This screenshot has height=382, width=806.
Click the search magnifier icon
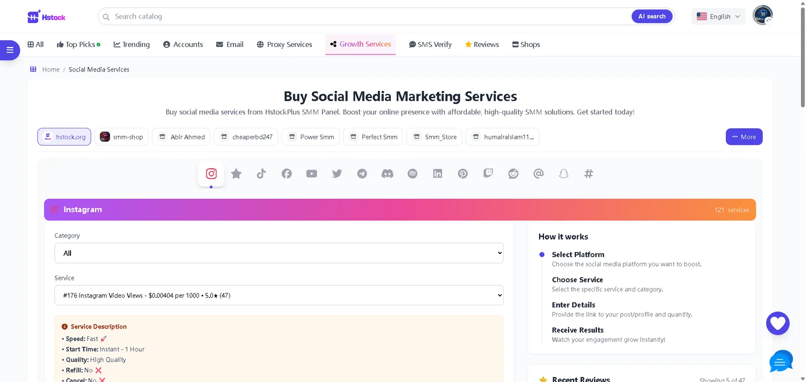coord(106,17)
